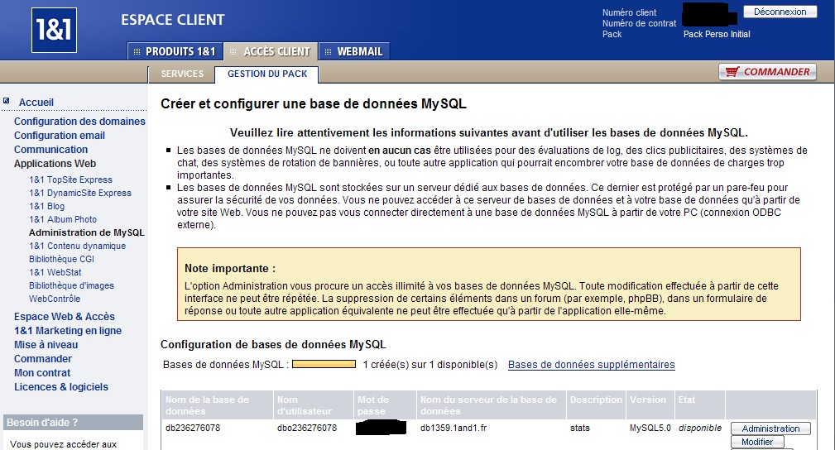Viewport: 835px width, 450px height.
Task: Click the 'Pack Perso Initial' text
Action: click(717, 34)
